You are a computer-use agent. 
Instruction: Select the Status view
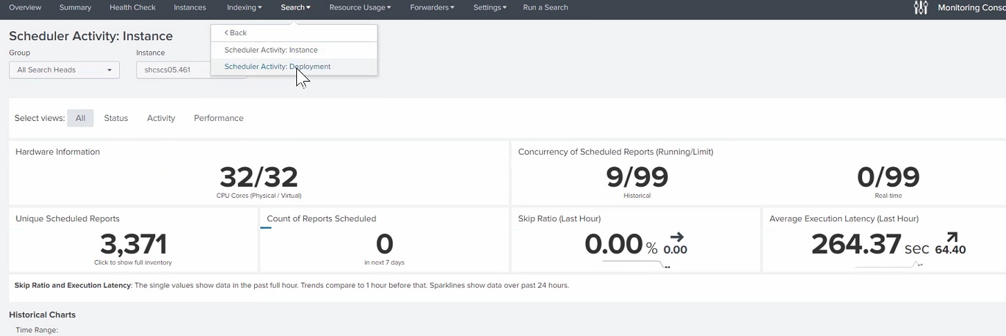tap(116, 118)
